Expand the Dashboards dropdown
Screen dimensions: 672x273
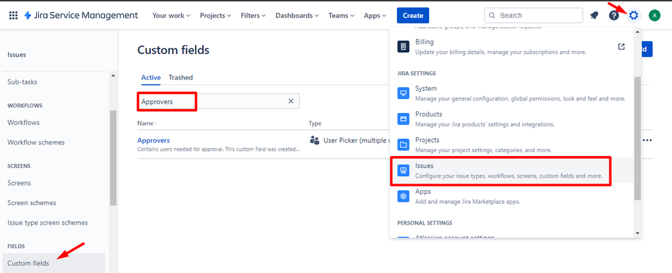tap(297, 15)
